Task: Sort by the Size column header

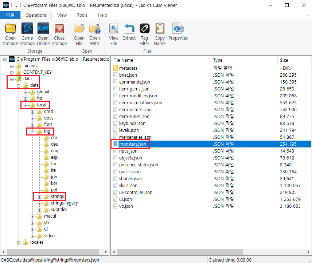Action: (x=294, y=60)
